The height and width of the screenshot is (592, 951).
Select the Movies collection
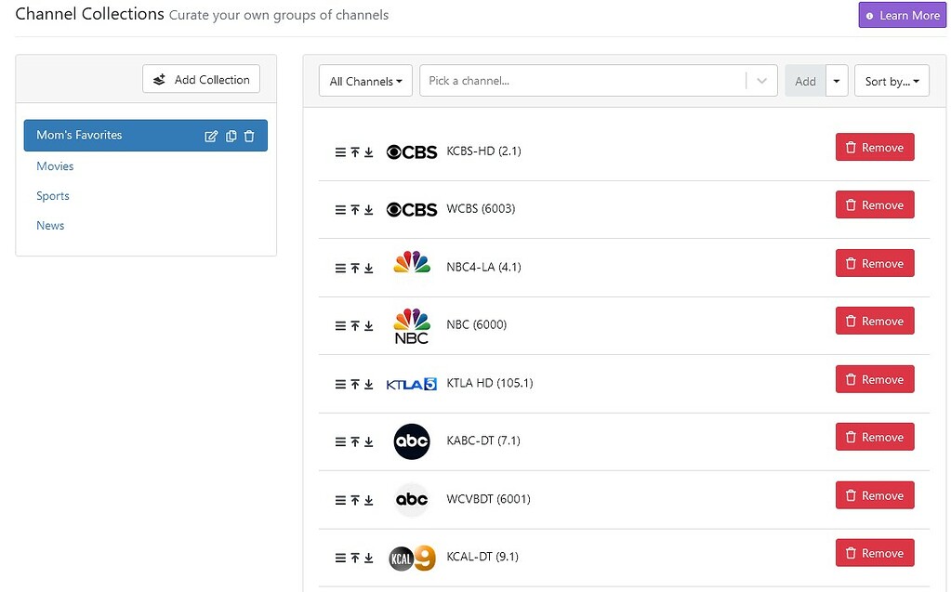pyautogui.click(x=55, y=165)
